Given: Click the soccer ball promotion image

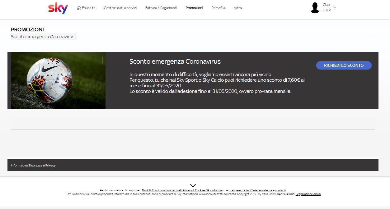Looking at the screenshot, I should tap(58, 81).
